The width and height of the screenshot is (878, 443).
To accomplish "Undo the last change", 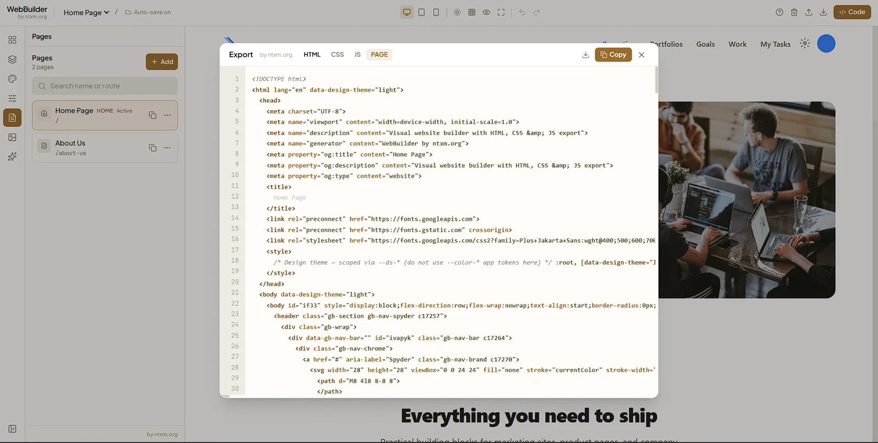I will pos(522,12).
